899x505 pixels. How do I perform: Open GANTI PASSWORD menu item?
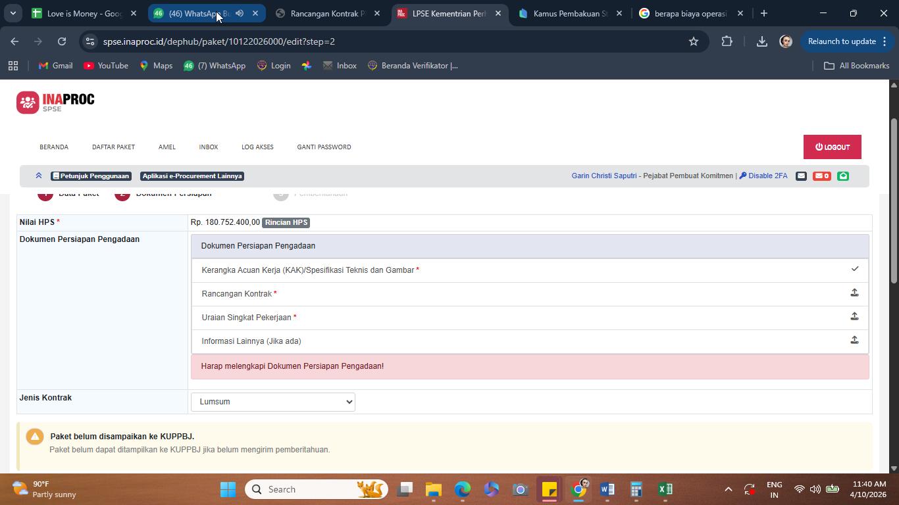click(x=324, y=147)
